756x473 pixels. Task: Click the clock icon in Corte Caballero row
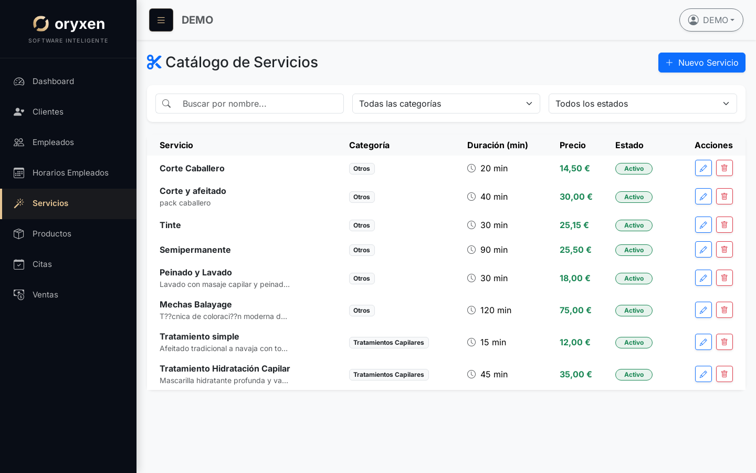(471, 168)
